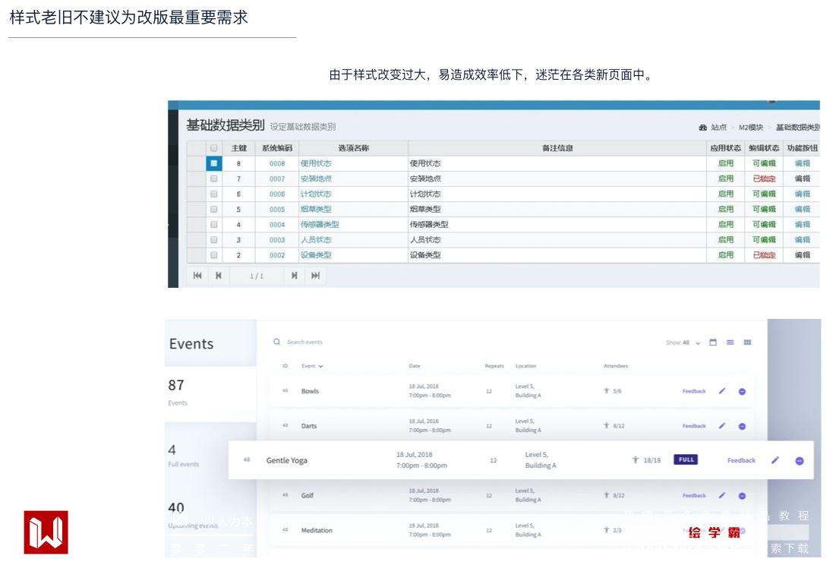Image resolution: width=833 pixels, height=571 pixels.
Task: Click attendee icon in Bowls row
Action: click(606, 390)
